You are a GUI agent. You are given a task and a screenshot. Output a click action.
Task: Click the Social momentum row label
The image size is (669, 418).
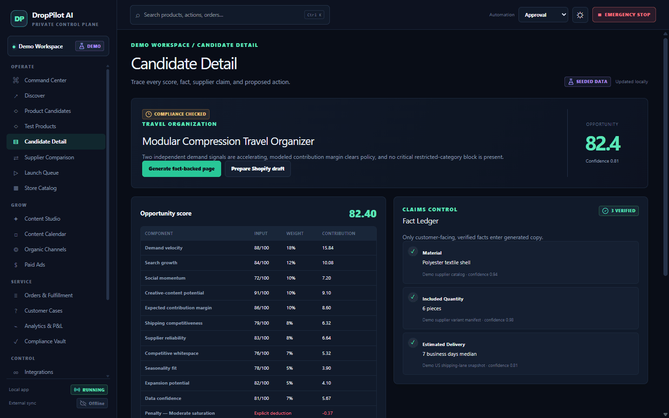coord(165,278)
